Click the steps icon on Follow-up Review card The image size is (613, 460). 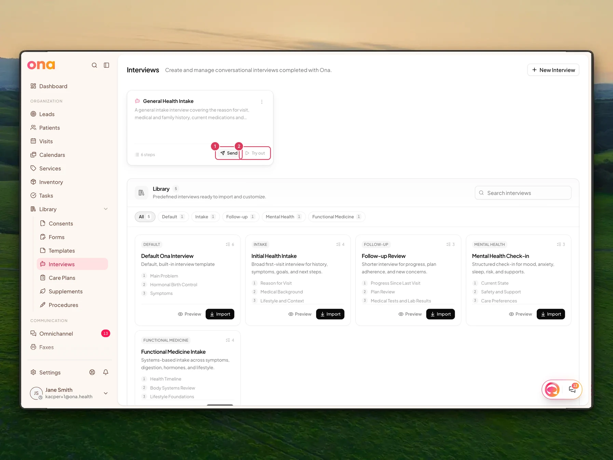448,245
